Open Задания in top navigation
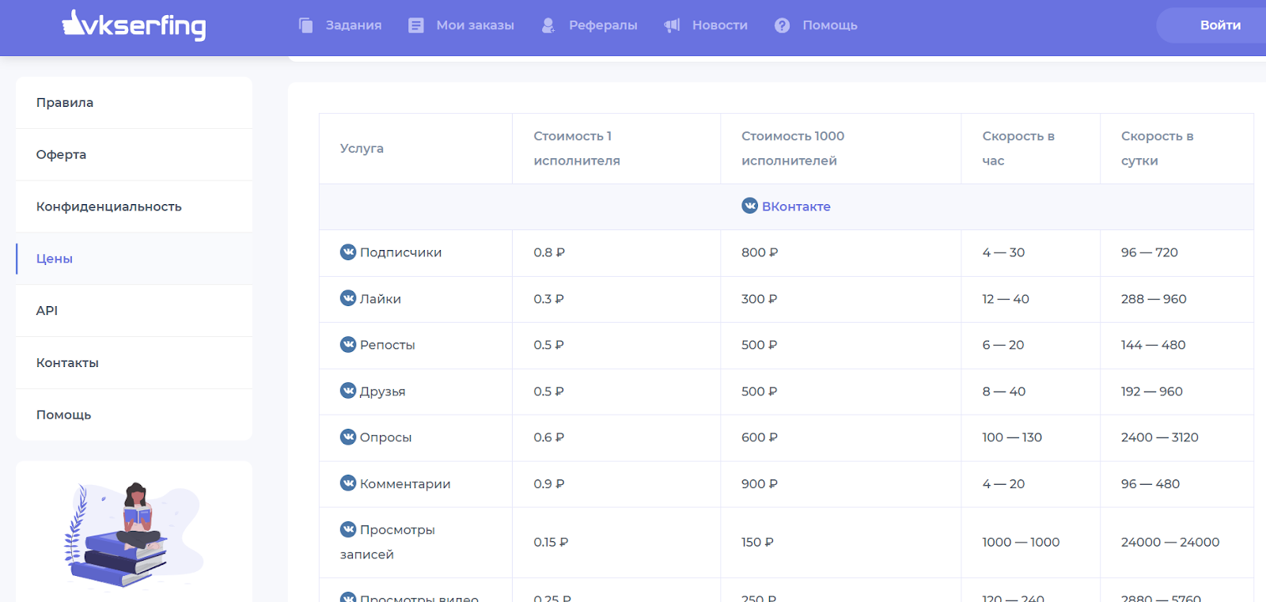 click(354, 25)
